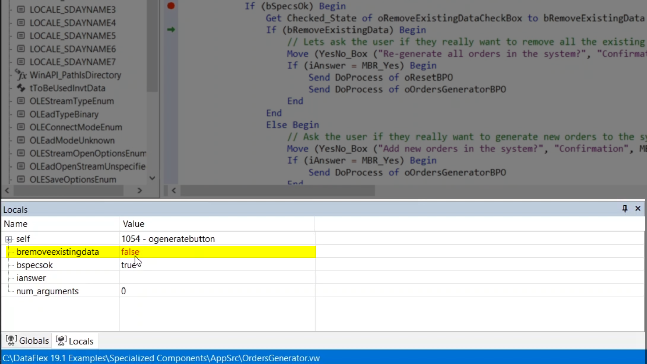Click the green current-line arrow in the gutter
Viewport: 647px width, 364px height.
coord(171,30)
